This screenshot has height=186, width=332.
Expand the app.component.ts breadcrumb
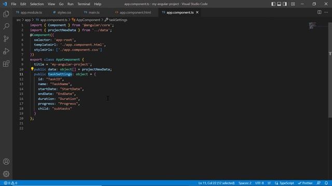(51, 20)
